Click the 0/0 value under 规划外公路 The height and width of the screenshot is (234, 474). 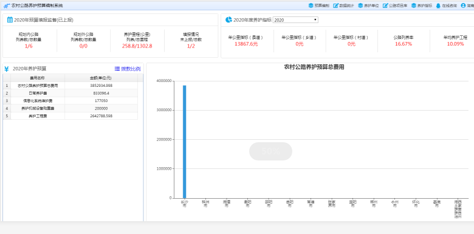click(x=83, y=46)
